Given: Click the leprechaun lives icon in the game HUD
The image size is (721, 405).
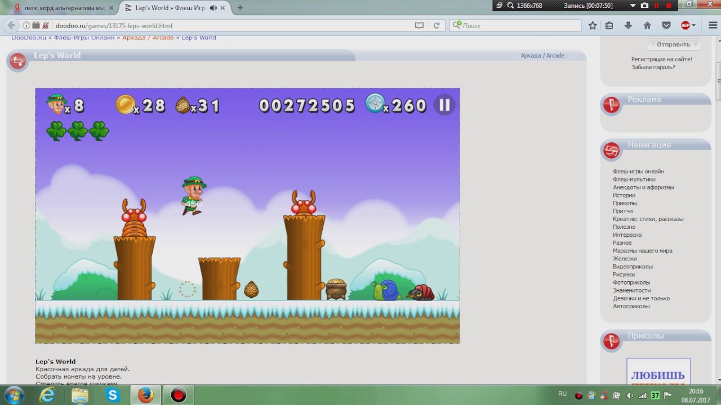Looking at the screenshot, I should click(56, 105).
